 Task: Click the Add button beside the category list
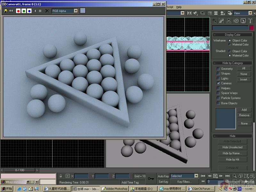(244, 110)
